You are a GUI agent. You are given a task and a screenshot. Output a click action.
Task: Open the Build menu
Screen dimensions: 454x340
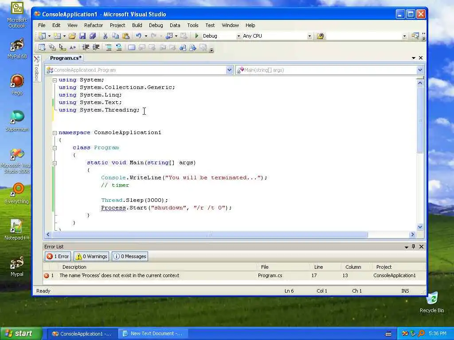137,25
